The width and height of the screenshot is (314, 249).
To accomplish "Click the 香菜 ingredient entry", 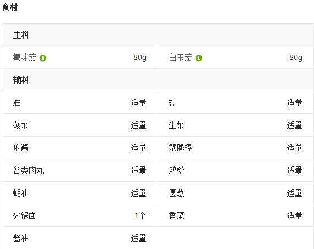I will pos(176,216).
